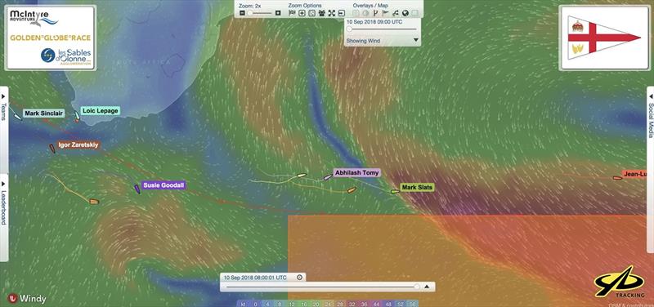This screenshot has height=307, width=654.
Task: Select Mark Slats' yellow-green boat marker
Action: [x=395, y=191]
